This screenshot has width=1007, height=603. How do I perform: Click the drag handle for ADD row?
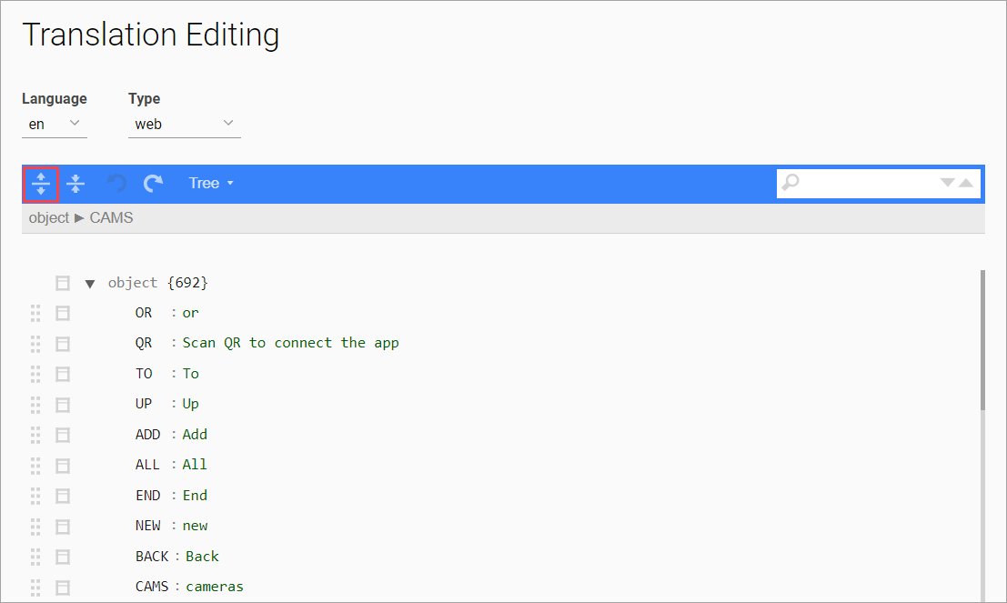point(35,435)
